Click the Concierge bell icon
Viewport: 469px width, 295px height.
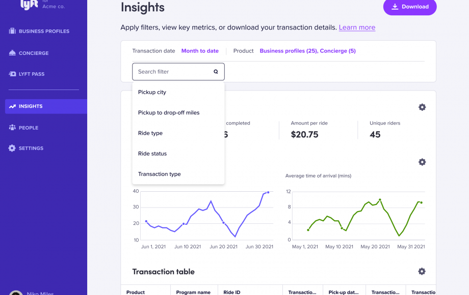[x=12, y=53]
